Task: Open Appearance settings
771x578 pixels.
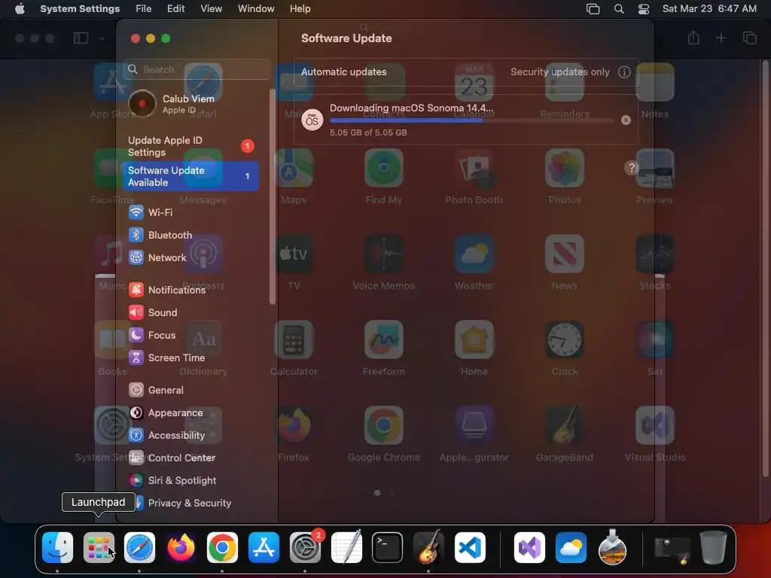Action: (x=192, y=413)
